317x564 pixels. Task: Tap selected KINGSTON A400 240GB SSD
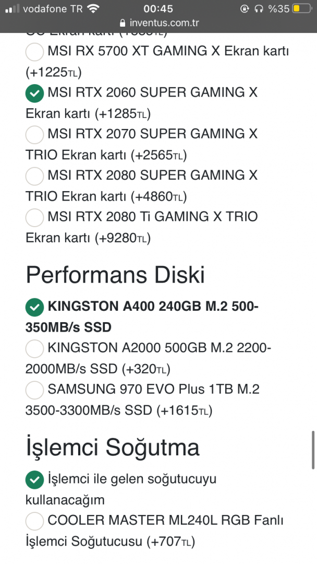point(34,307)
